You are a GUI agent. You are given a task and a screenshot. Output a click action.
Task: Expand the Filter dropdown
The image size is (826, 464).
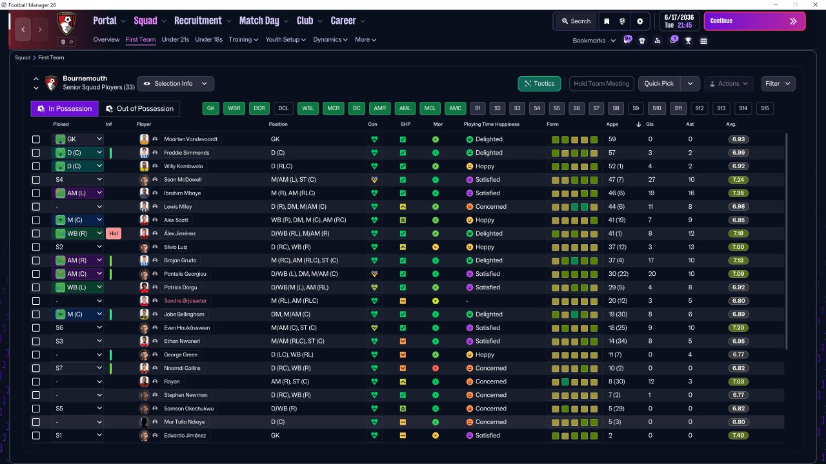tap(778, 84)
